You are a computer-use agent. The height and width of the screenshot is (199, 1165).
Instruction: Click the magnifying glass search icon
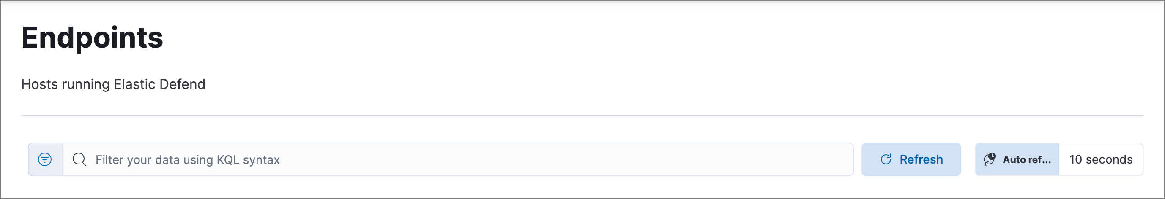coord(79,159)
